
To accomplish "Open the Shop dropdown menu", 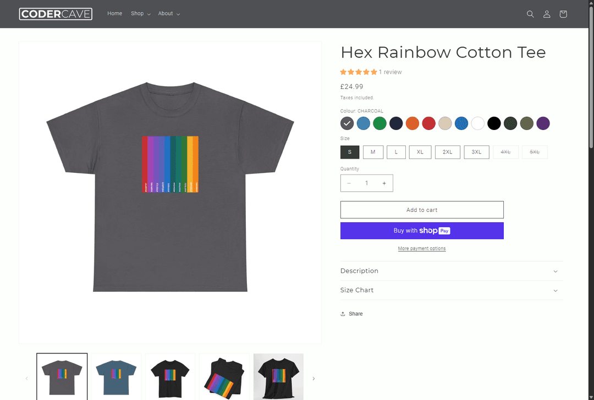I will 141,14.
